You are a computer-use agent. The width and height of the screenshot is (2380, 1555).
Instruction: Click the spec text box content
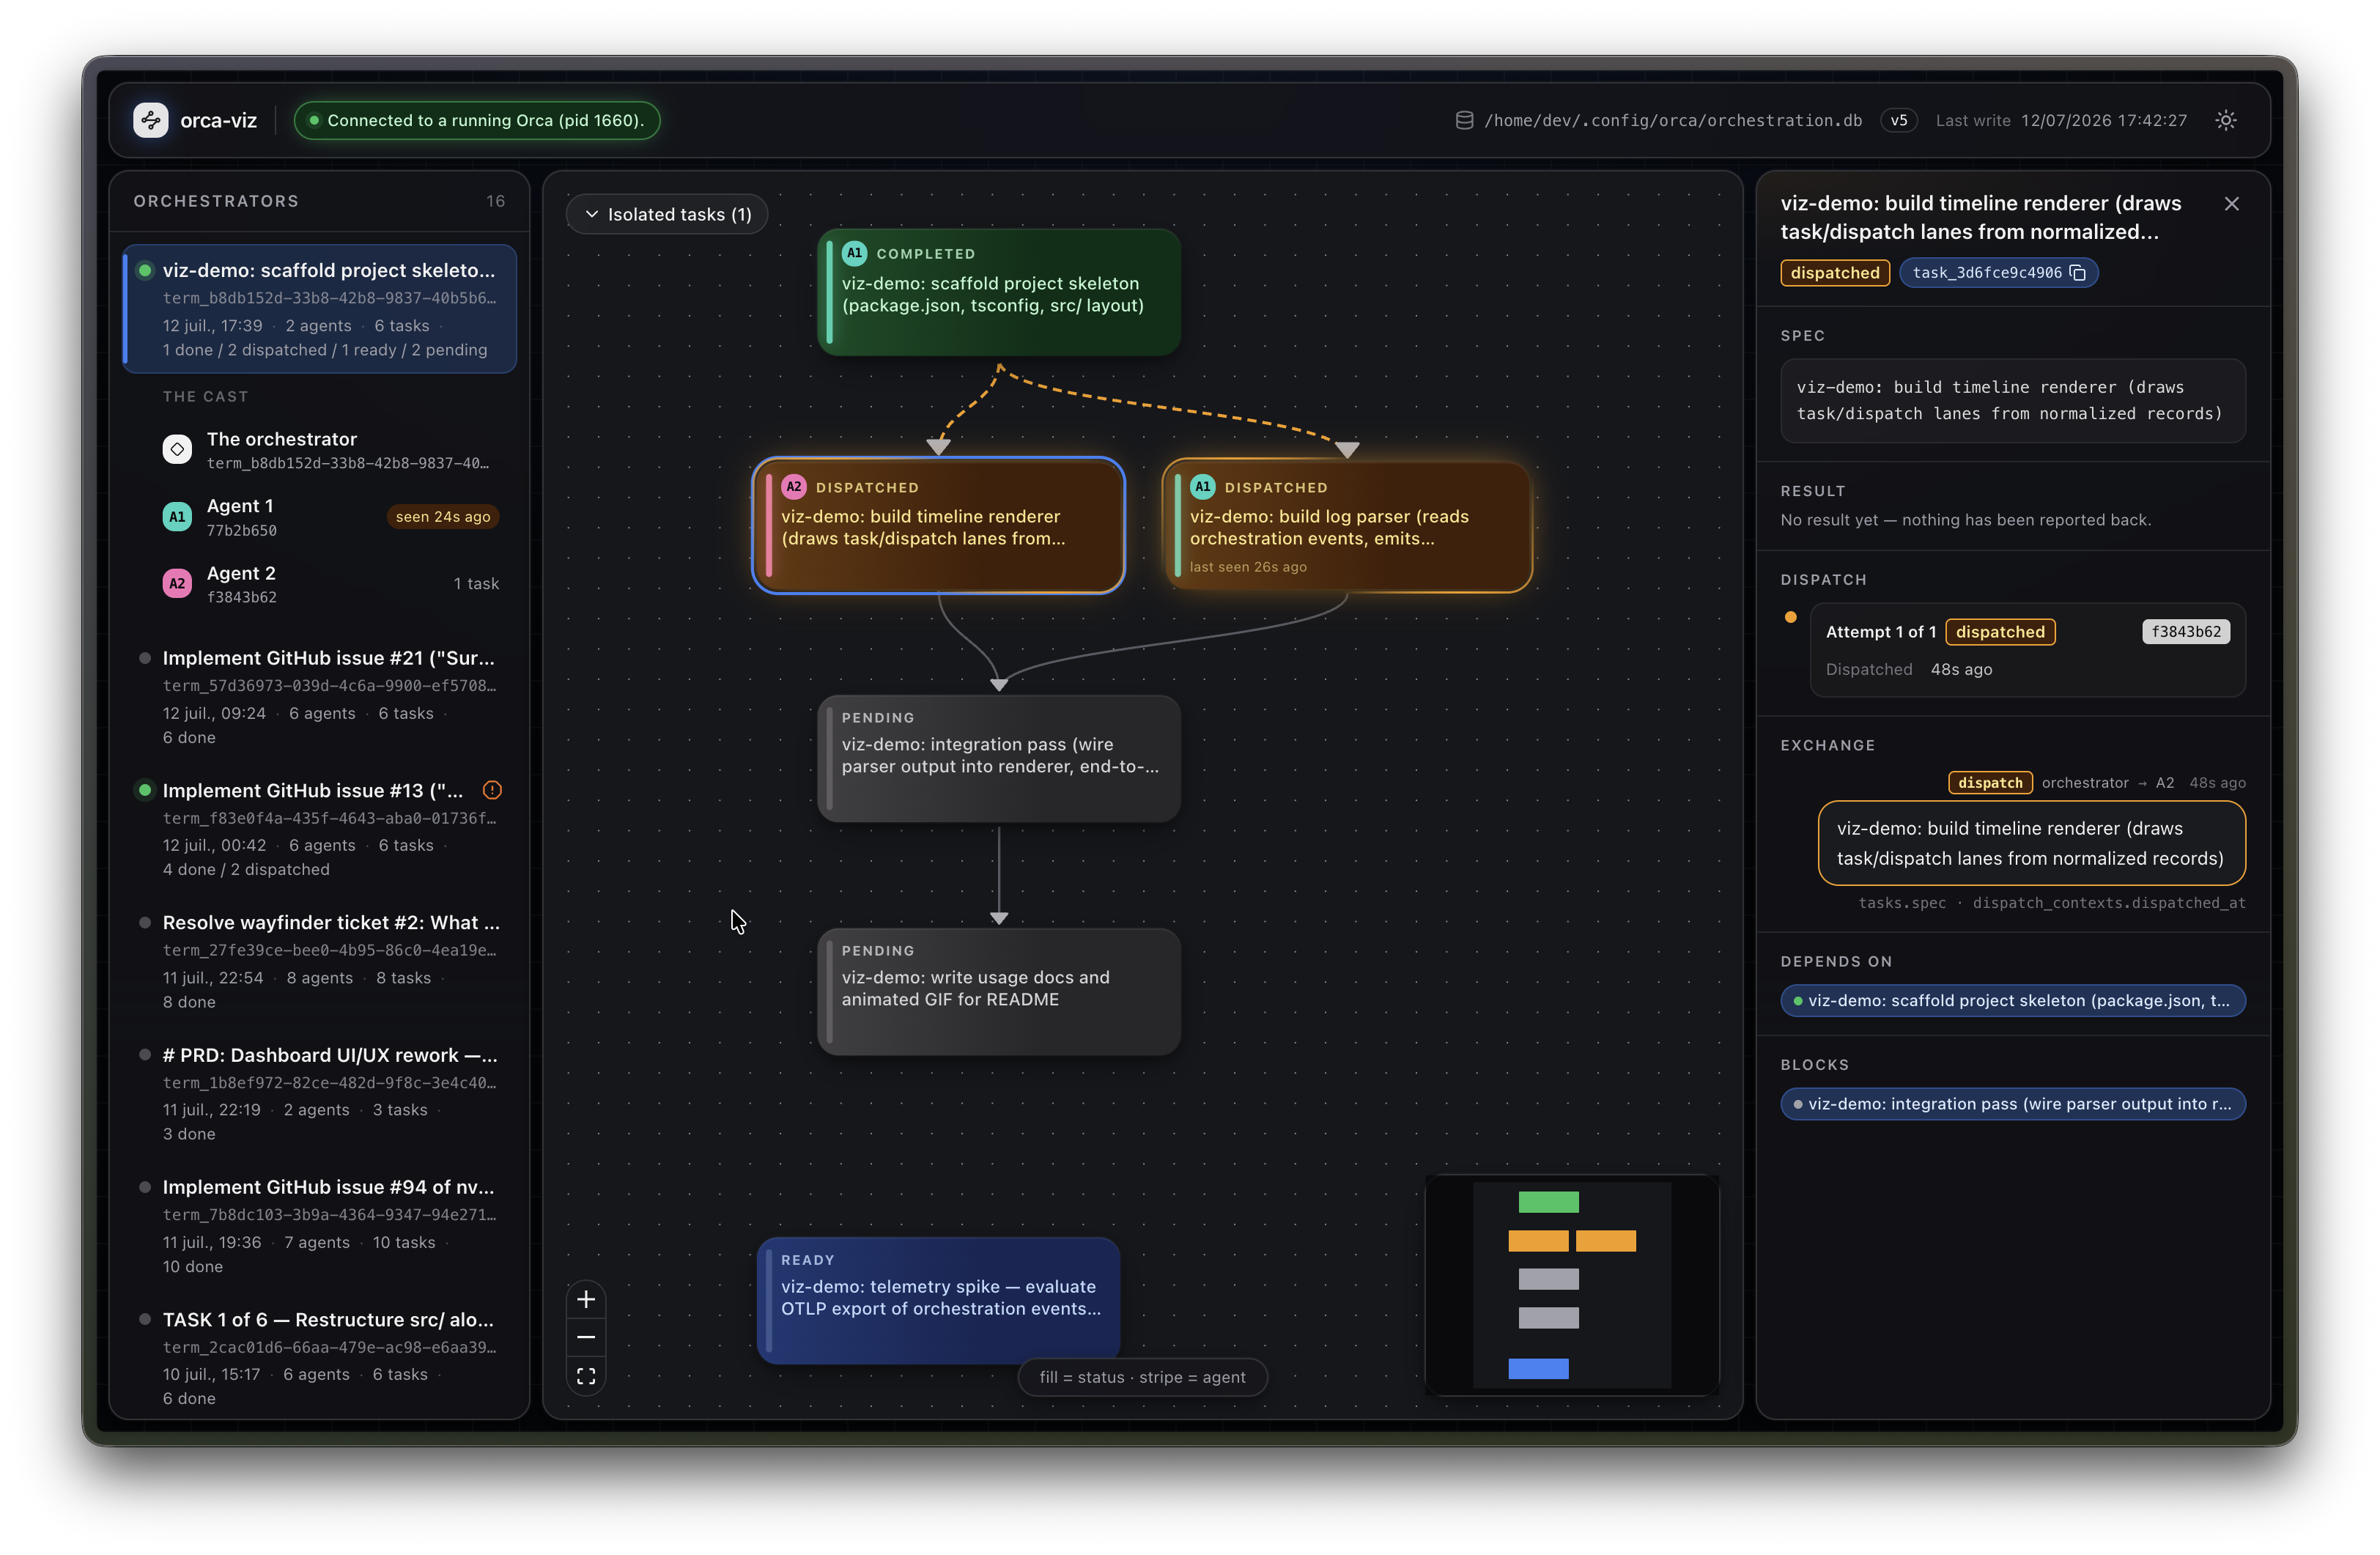(2012, 400)
